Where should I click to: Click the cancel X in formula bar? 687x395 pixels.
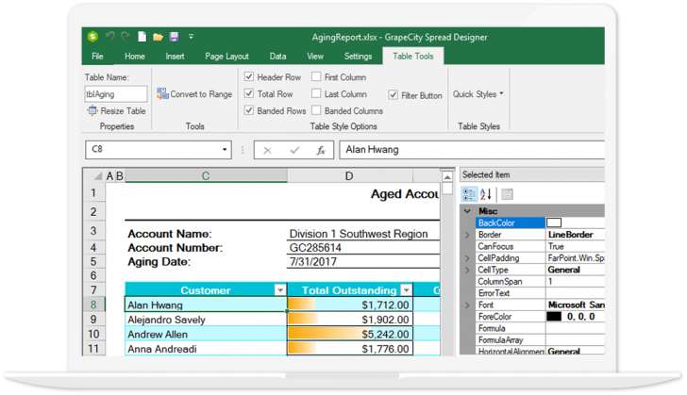(x=267, y=151)
